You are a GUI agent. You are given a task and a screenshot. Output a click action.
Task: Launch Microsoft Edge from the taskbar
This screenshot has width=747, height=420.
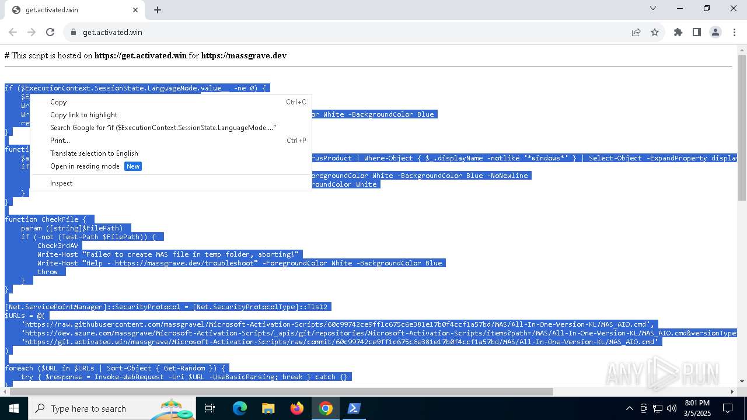tap(240, 408)
